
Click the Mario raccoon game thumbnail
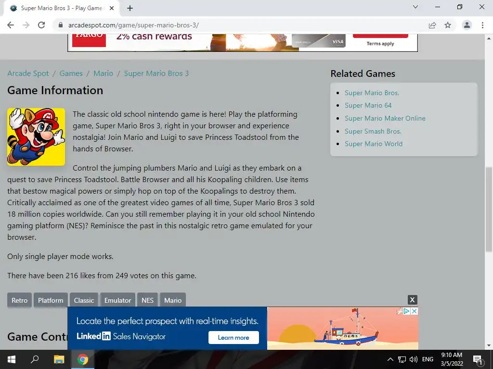point(36,137)
